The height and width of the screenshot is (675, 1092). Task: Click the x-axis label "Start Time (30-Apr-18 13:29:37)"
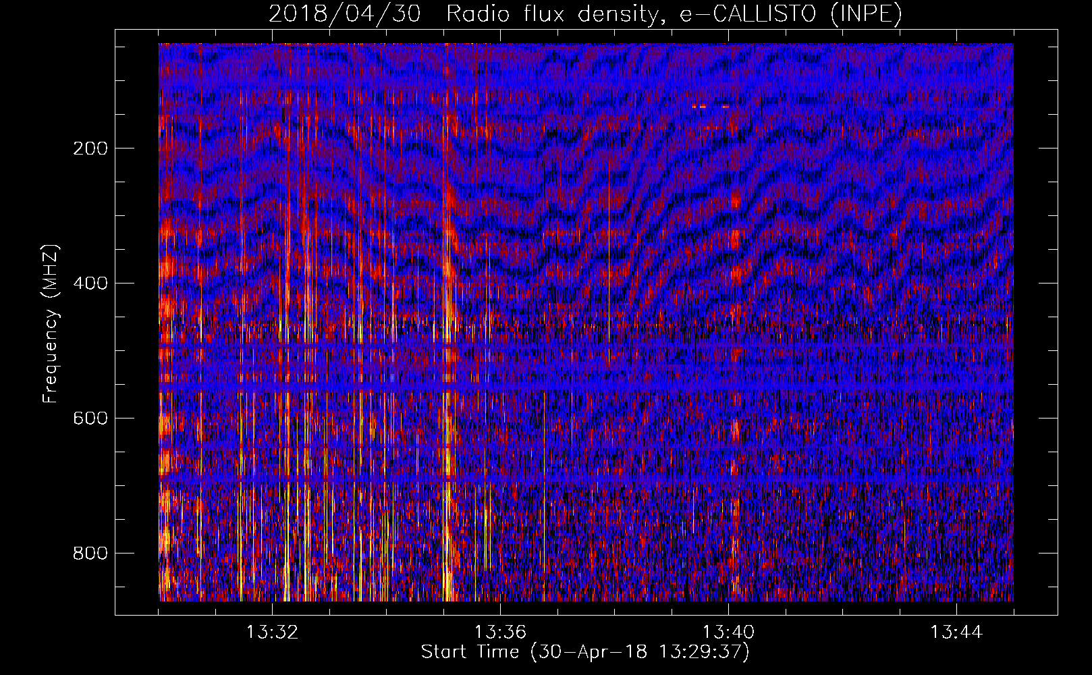point(585,652)
